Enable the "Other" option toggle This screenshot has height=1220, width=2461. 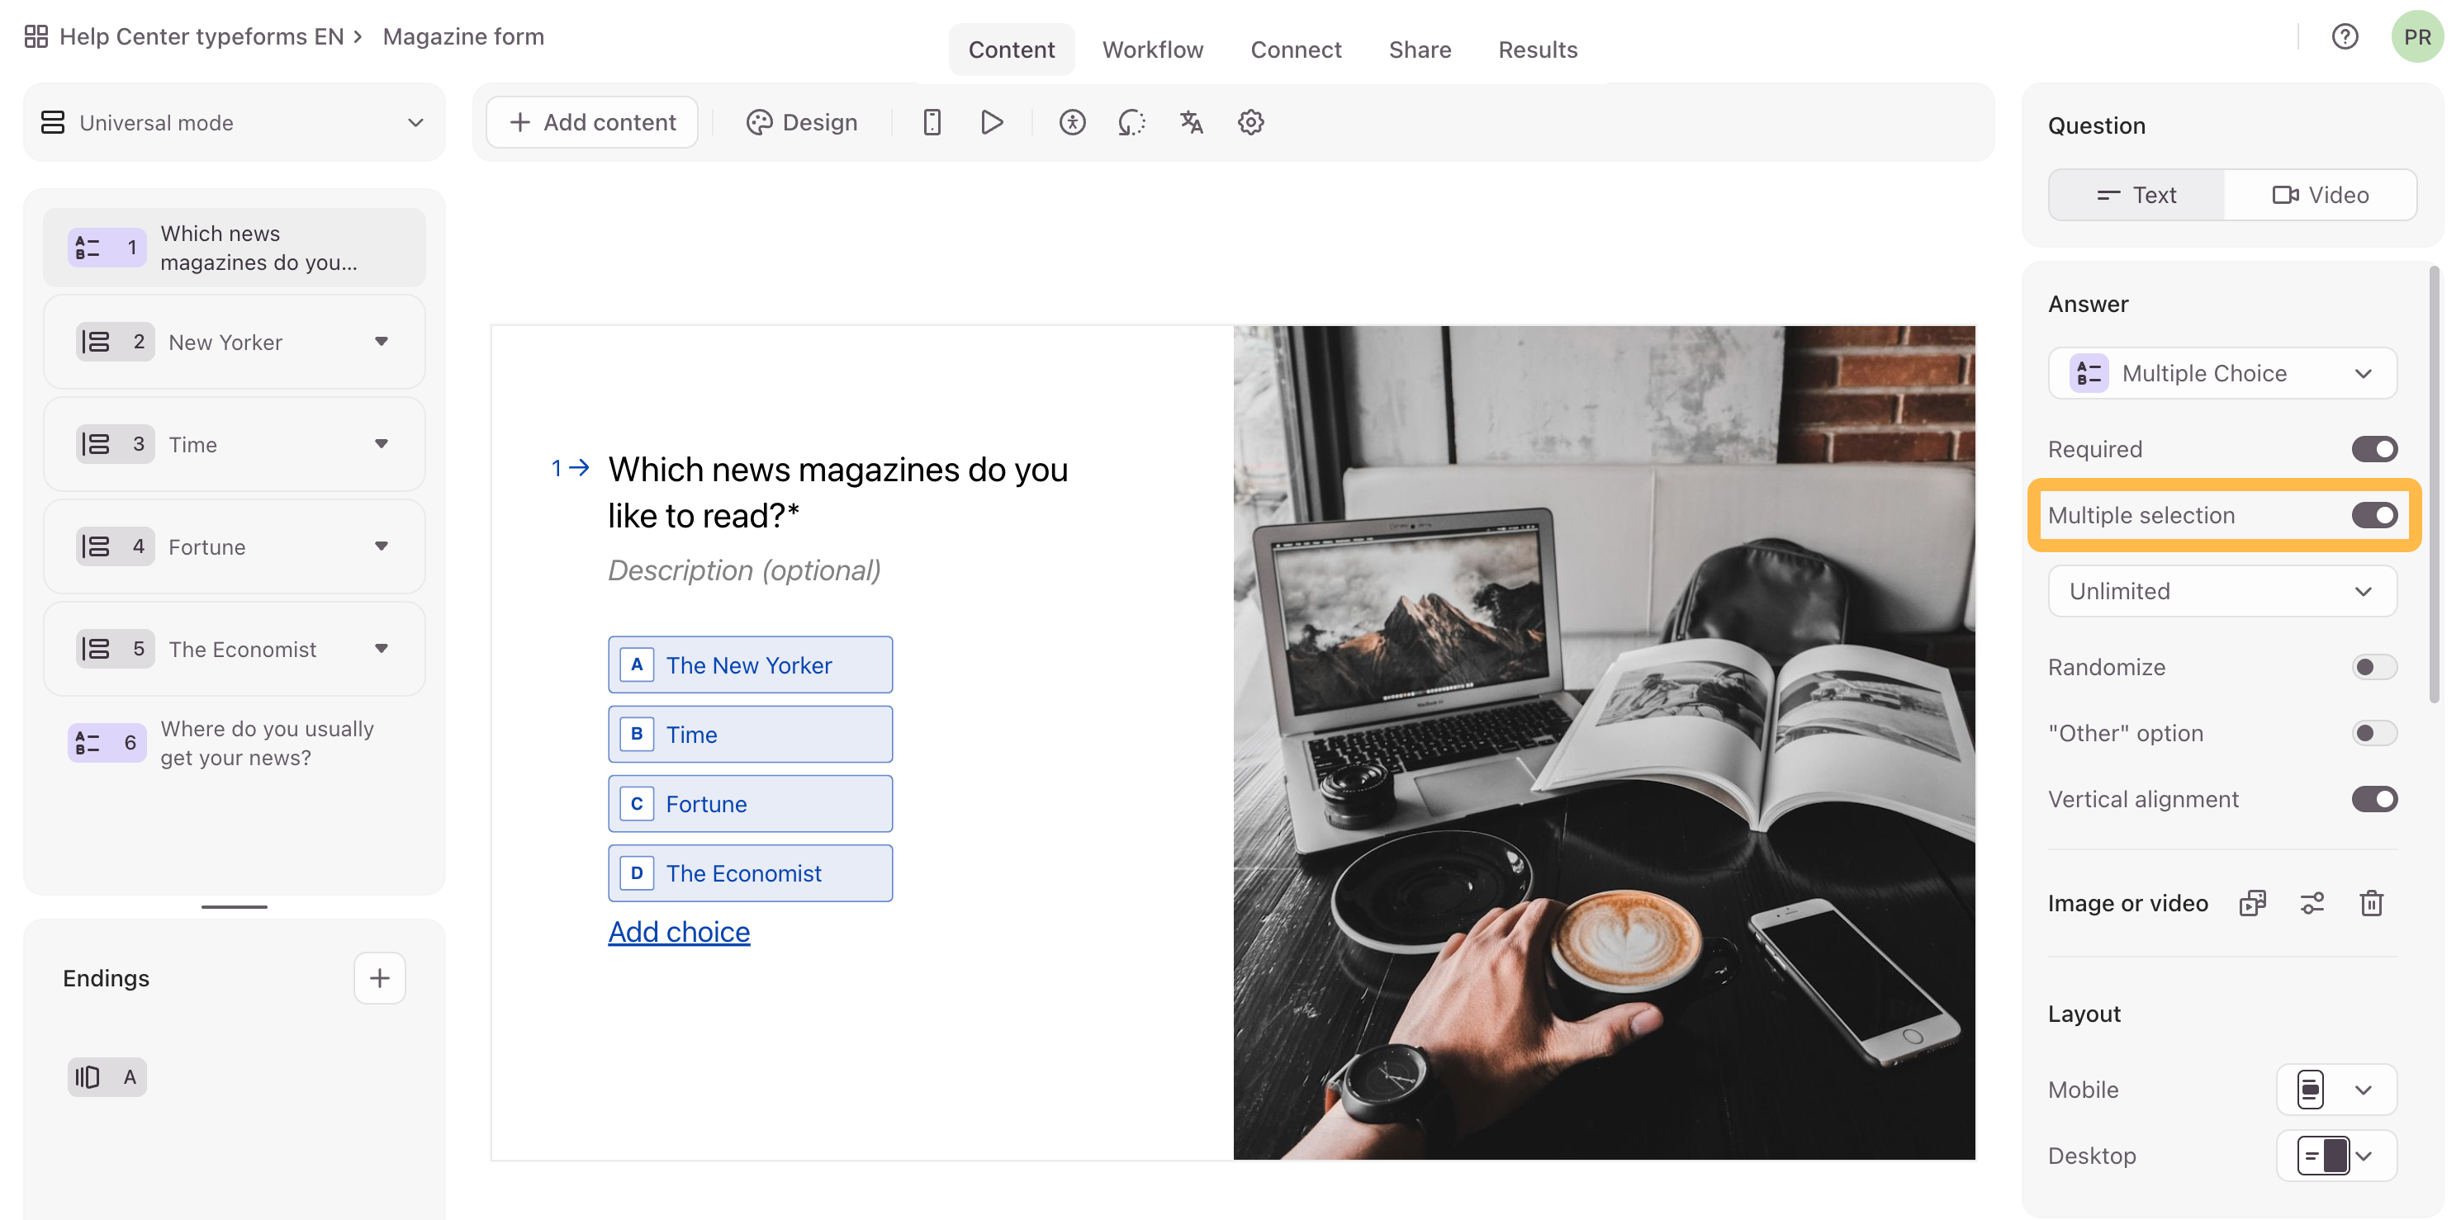pos(2374,733)
